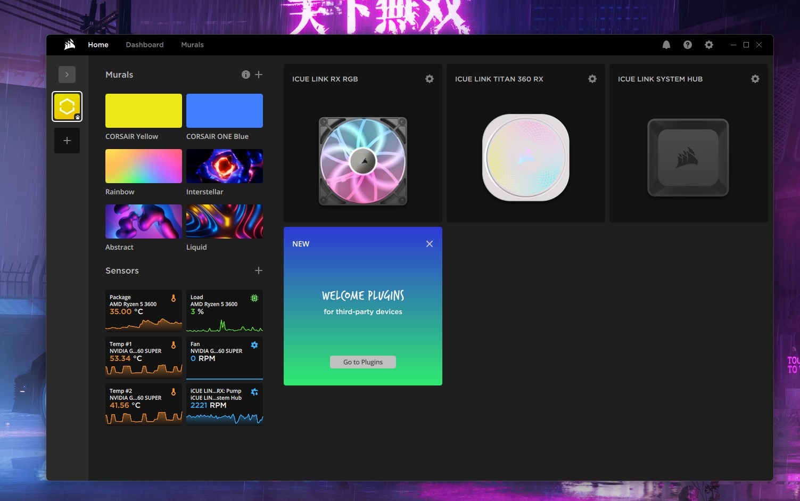Select the Liquid mural thumbnail
Screen dimensions: 800x501
pyautogui.click(x=225, y=221)
